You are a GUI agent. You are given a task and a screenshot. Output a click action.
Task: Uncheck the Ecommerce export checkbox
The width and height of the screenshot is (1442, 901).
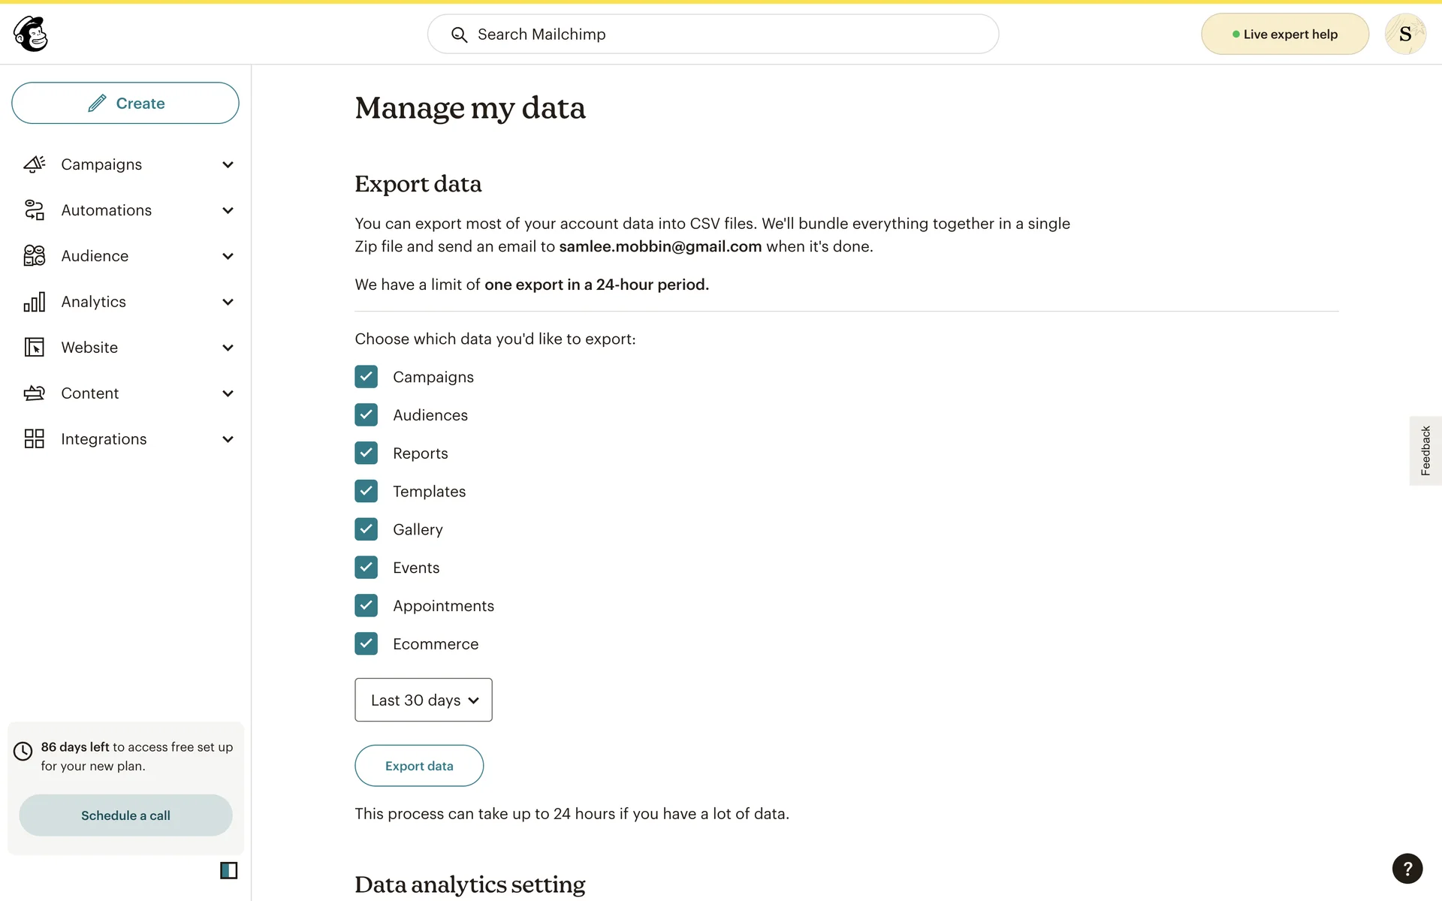[x=367, y=643]
